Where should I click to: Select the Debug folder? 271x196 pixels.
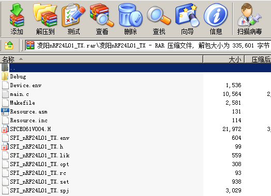[x=18, y=76]
